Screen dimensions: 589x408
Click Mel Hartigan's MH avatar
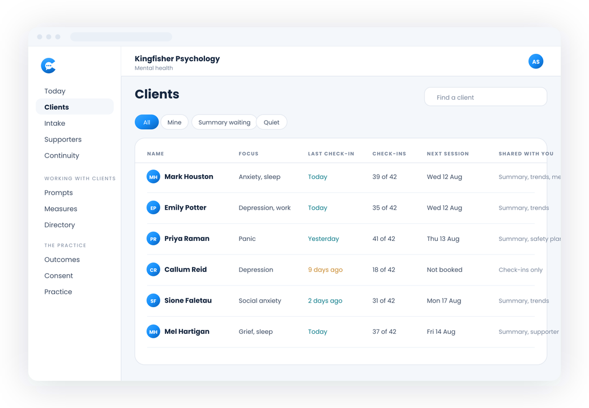(153, 331)
